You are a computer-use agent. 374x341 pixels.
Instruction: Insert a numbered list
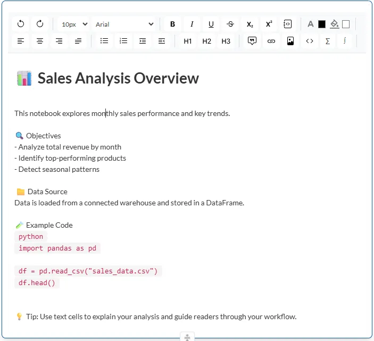click(x=123, y=41)
